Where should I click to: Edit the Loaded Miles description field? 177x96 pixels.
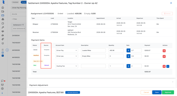coord(93,50)
